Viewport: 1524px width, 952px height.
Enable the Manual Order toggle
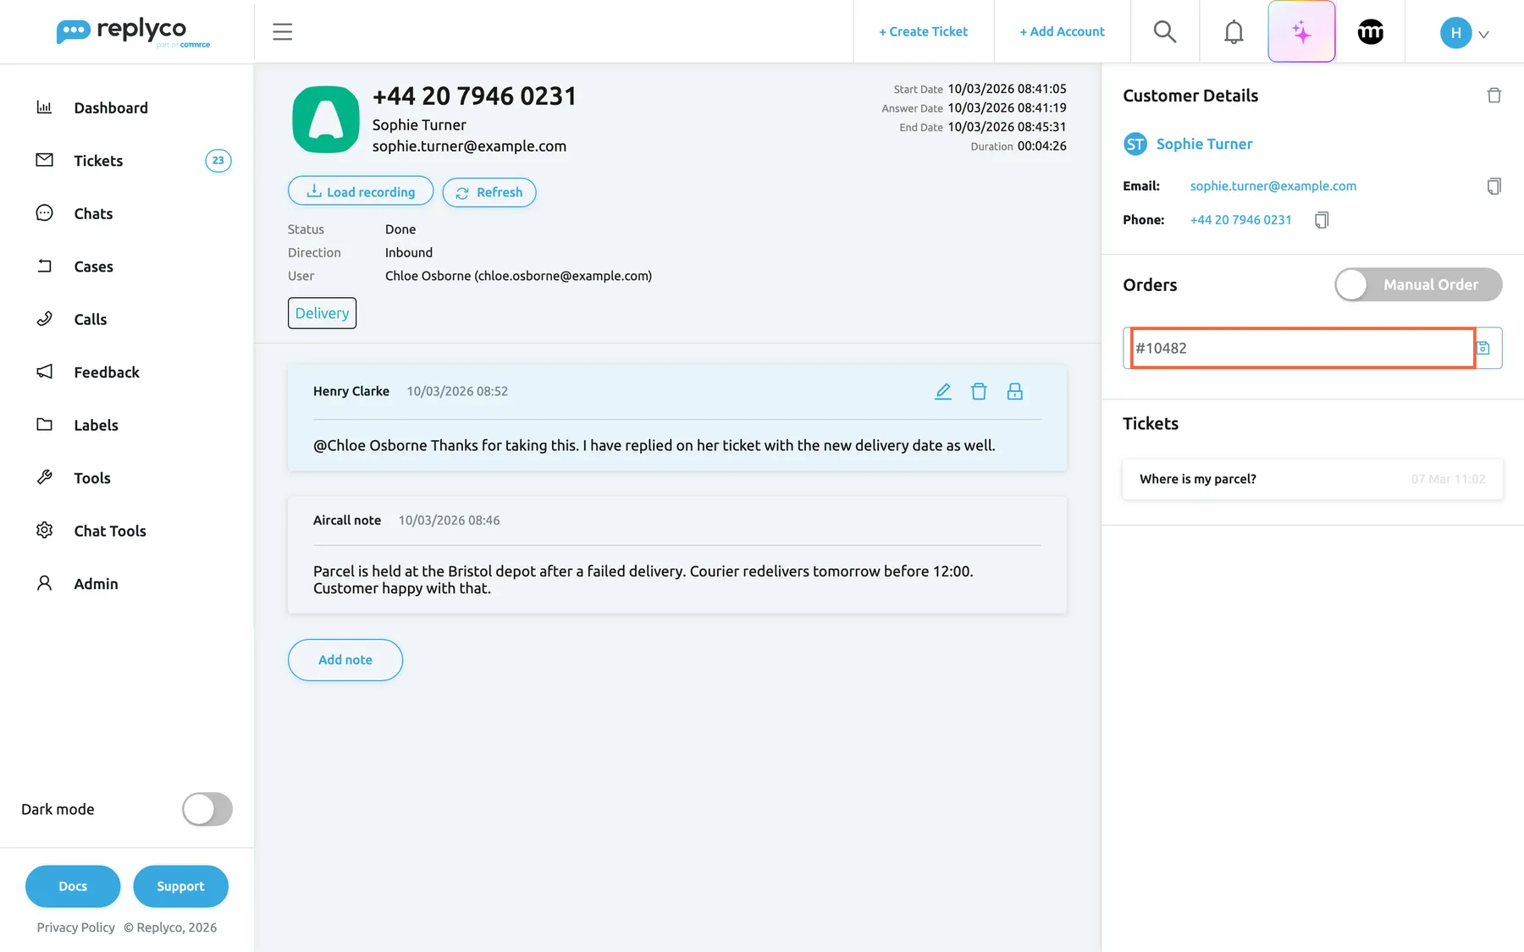(x=1418, y=284)
